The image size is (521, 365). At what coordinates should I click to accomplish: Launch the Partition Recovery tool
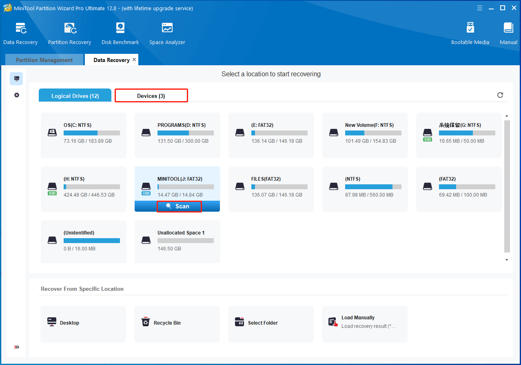click(x=69, y=33)
